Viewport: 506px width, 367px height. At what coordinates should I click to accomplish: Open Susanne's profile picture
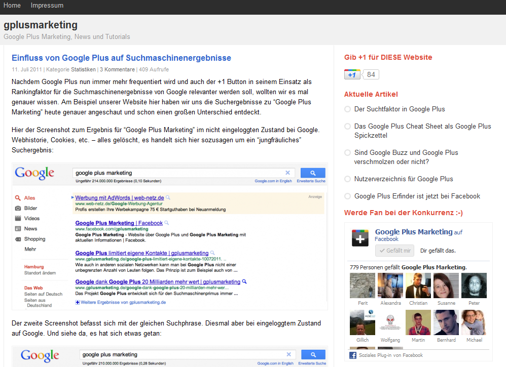(446, 286)
